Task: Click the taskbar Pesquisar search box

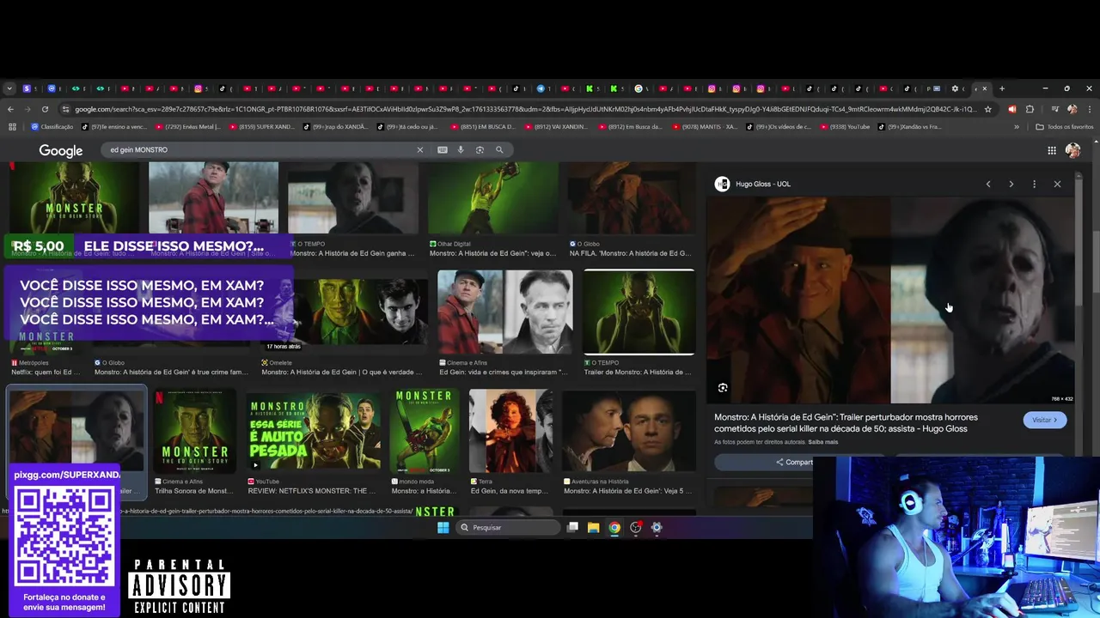Action: [x=506, y=527]
